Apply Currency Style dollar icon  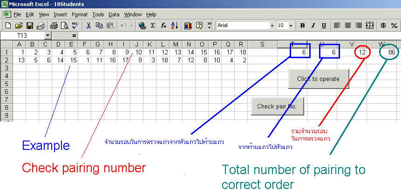(x=383, y=26)
